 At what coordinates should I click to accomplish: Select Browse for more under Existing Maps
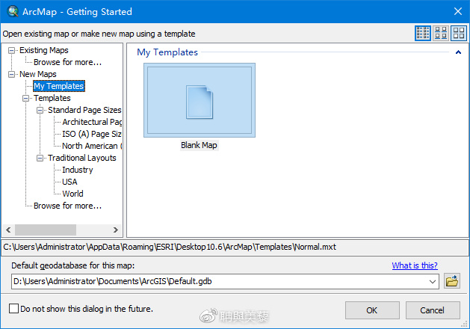(67, 62)
